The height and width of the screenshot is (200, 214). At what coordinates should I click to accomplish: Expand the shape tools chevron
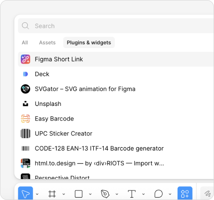pos(90,194)
